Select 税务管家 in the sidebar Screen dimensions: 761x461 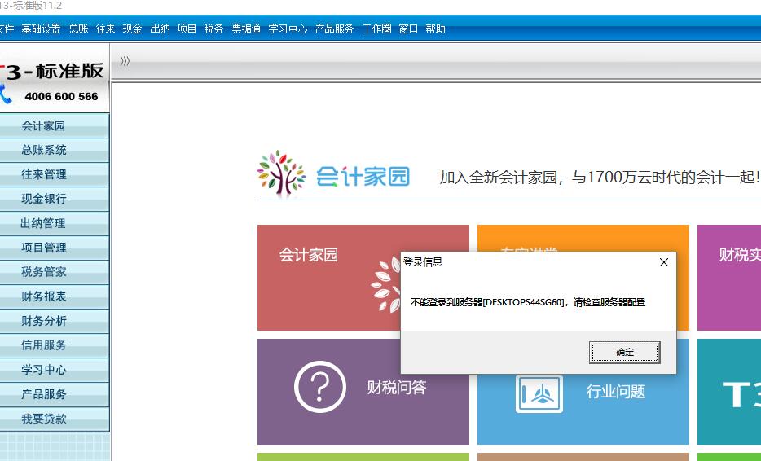tap(55, 272)
